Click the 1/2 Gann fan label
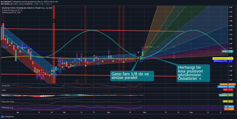 tap(158, 47)
